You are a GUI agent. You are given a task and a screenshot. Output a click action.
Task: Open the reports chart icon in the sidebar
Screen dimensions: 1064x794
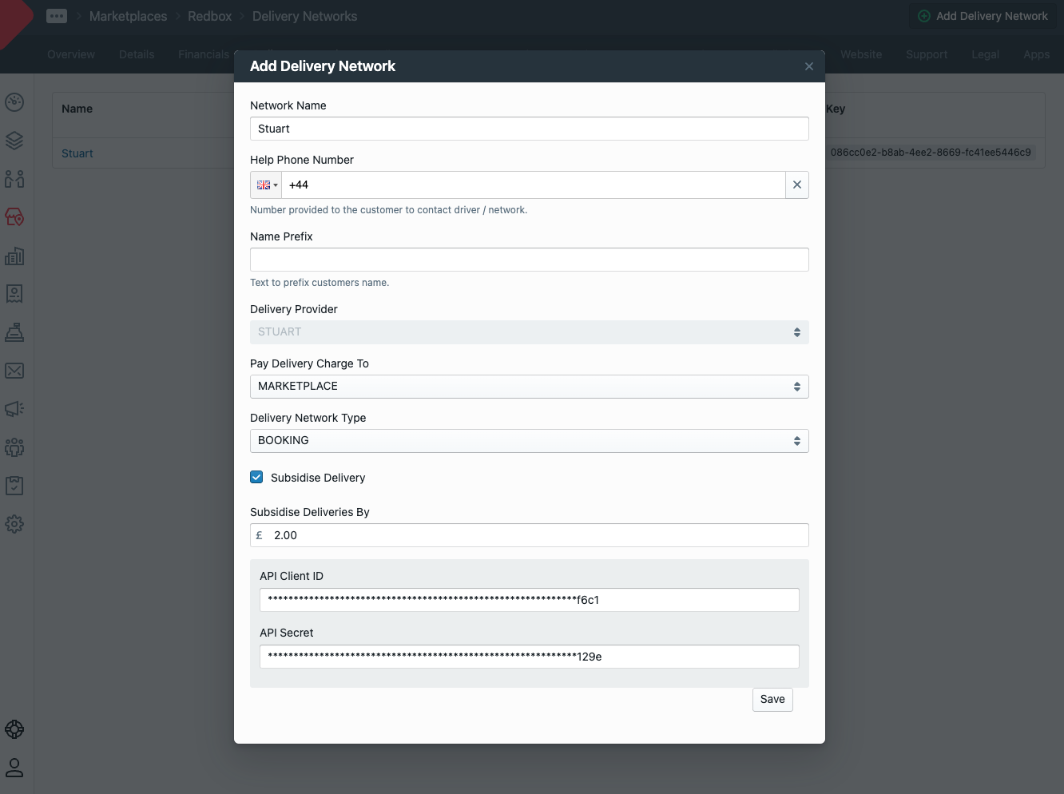(x=14, y=256)
